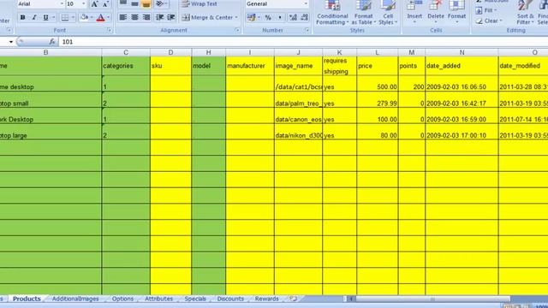The height and width of the screenshot is (308, 548).
Task: Select the highlighted Bottom Align button
Action: 146,3
